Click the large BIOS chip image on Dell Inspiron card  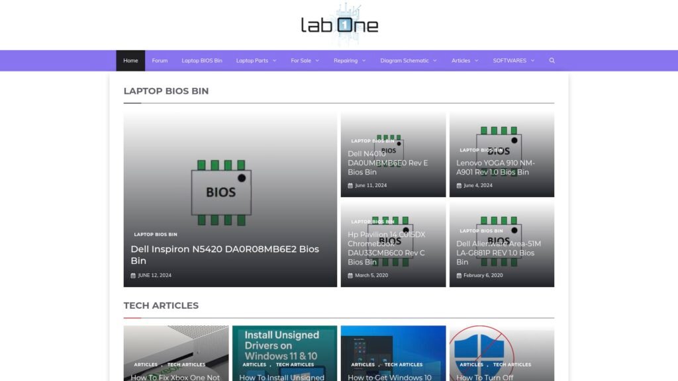pos(221,192)
